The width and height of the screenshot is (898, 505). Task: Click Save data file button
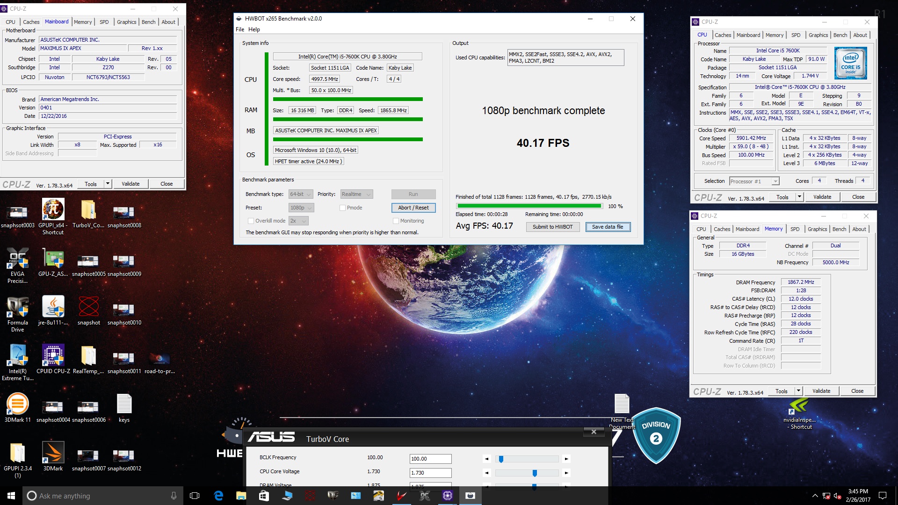click(x=608, y=227)
